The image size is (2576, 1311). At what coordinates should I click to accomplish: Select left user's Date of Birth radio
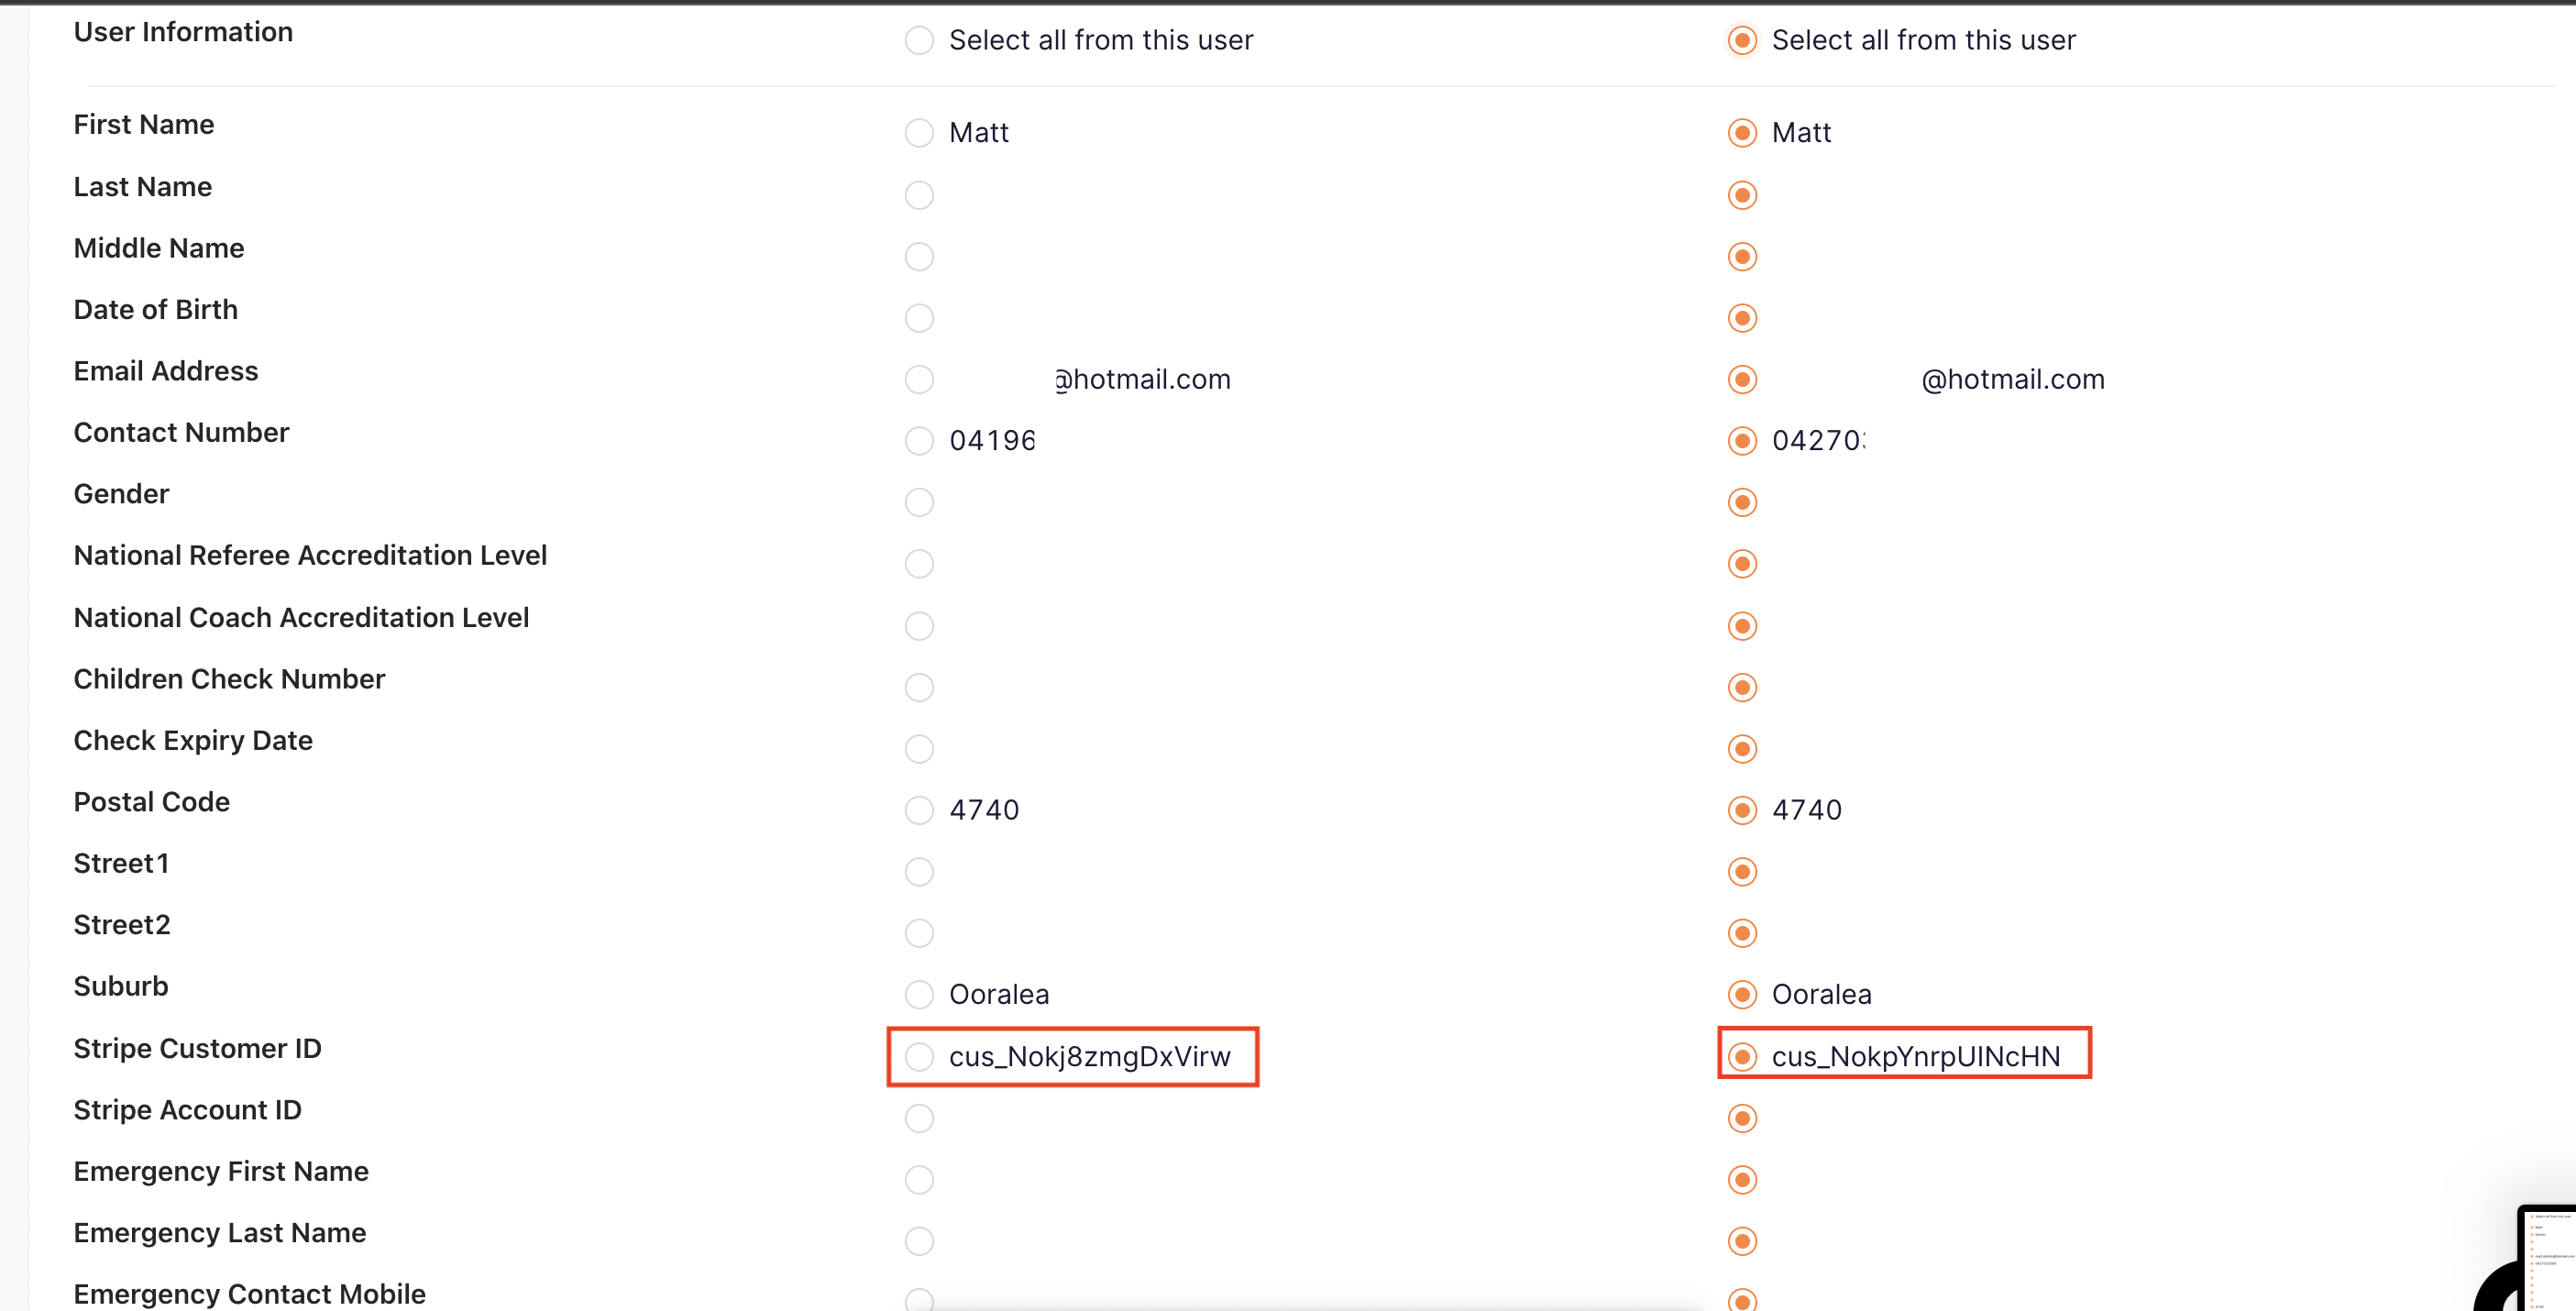[919, 318]
